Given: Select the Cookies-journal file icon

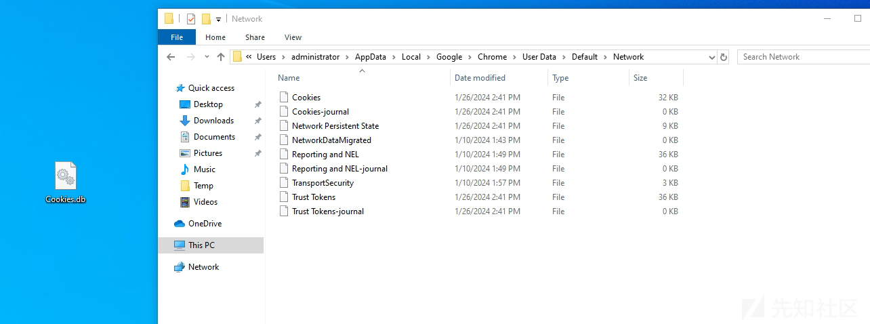Looking at the screenshot, I should click(x=284, y=112).
